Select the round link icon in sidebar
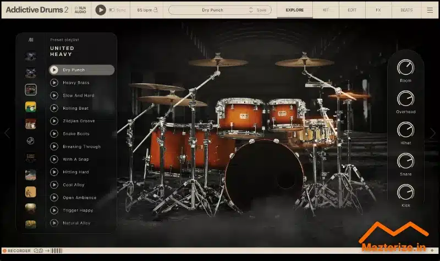 click(x=31, y=141)
